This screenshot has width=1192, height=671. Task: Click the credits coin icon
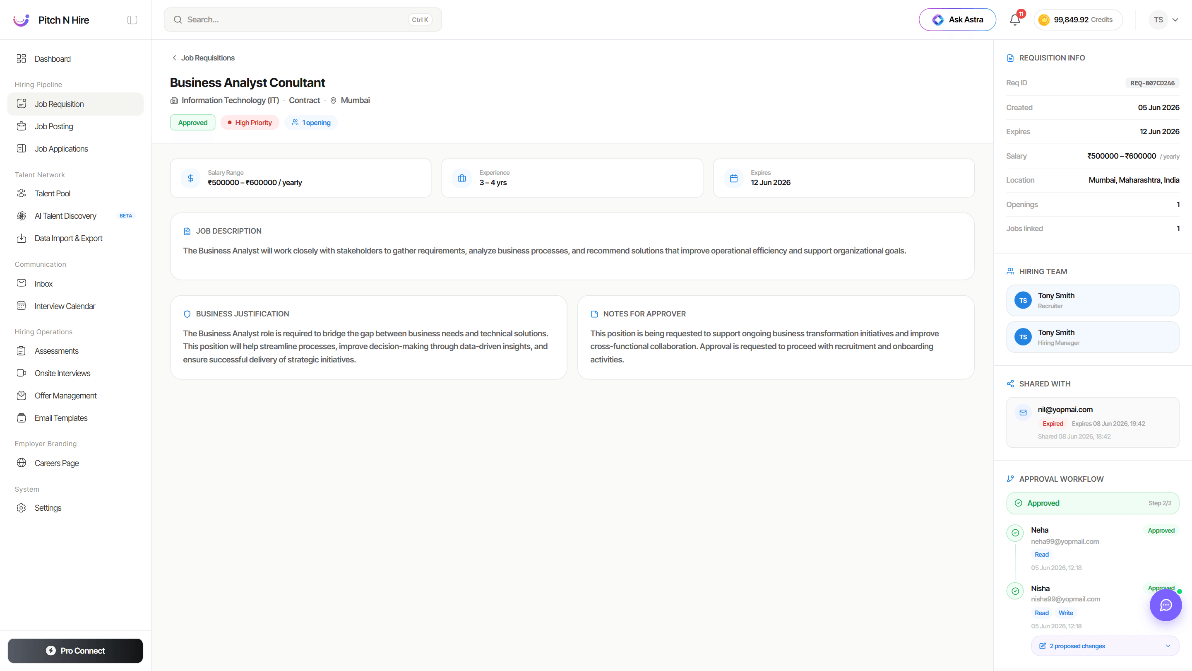(x=1044, y=20)
